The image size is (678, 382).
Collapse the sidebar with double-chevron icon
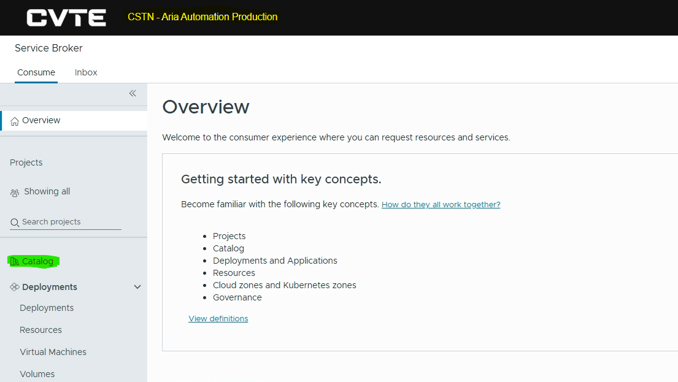click(133, 93)
